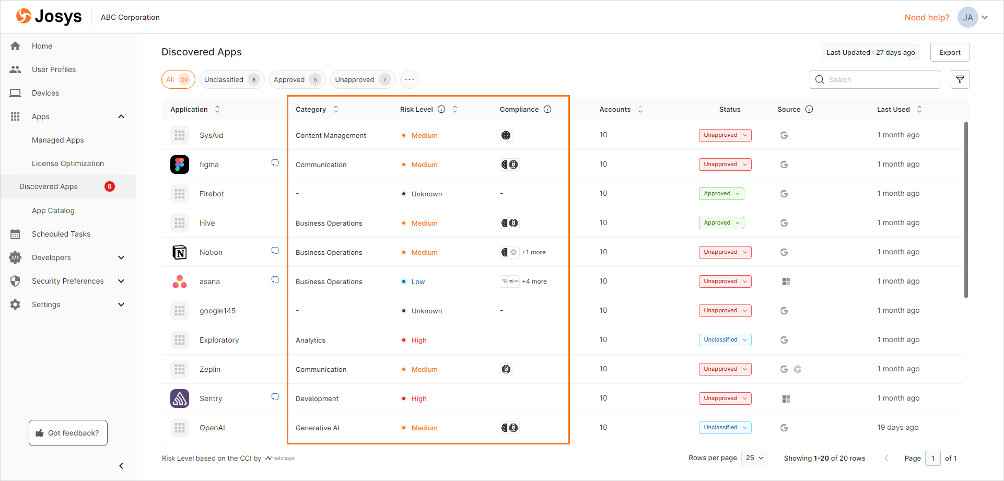Click the Notion app icon
The image size is (1004, 481).
pos(180,252)
